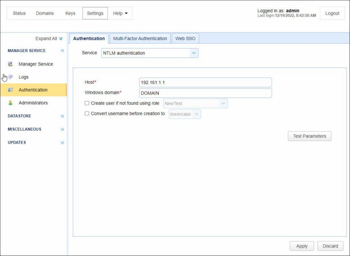Click the Logout button
The width and height of the screenshot is (350, 256).
point(332,13)
